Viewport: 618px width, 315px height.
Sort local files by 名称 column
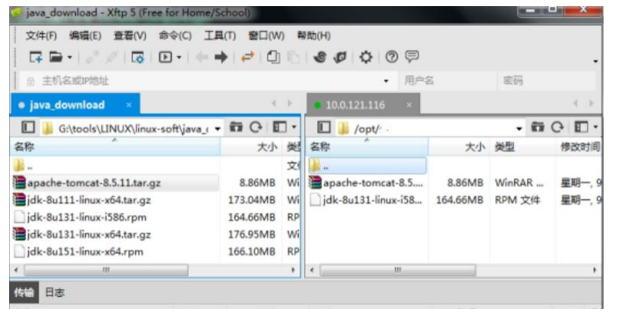click(x=115, y=147)
